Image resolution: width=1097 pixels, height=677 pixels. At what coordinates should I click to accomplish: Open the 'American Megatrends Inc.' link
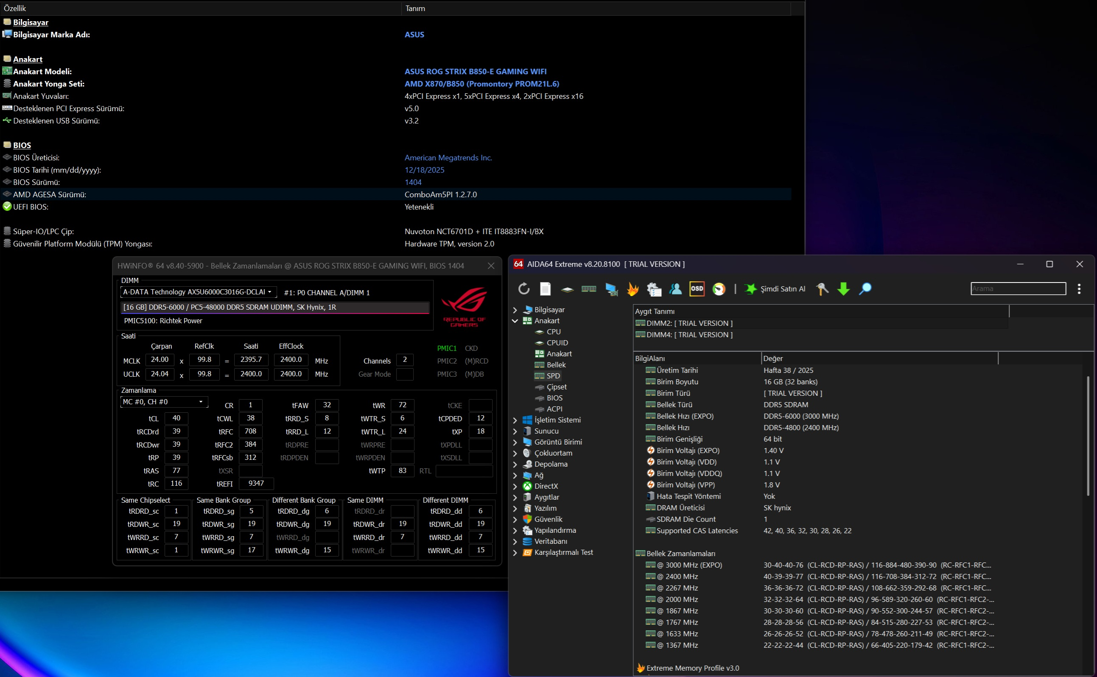[448, 158]
